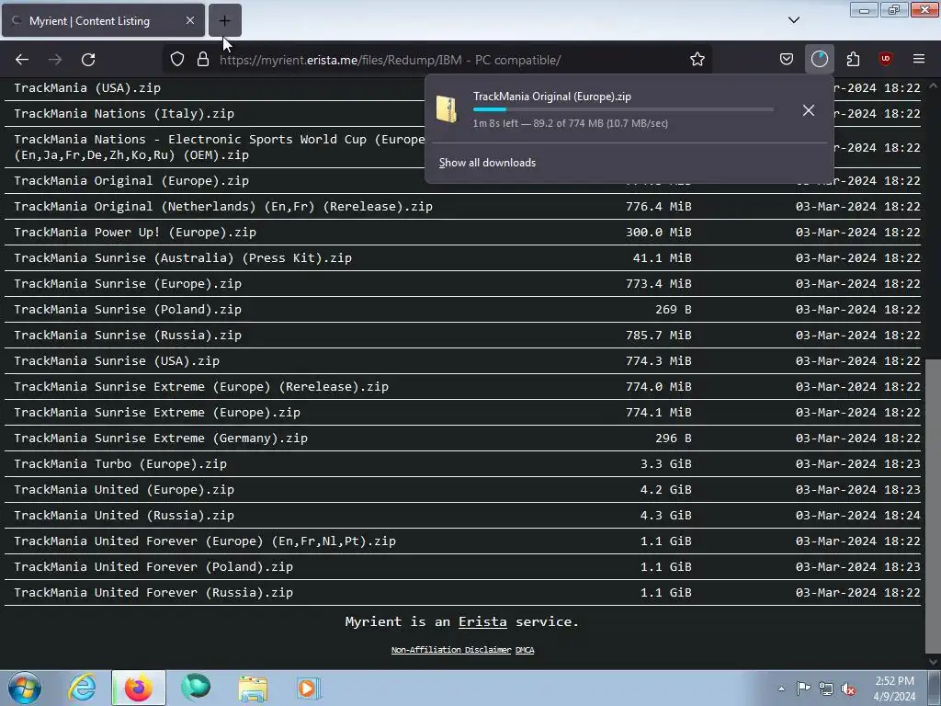Launch Windows Media Player from taskbar
The height and width of the screenshot is (706, 941).
(309, 688)
